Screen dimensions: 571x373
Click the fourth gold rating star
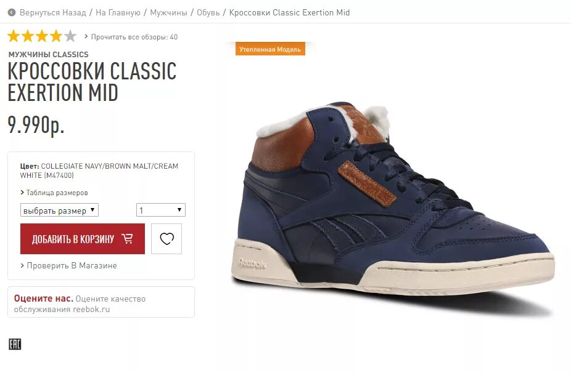(x=56, y=36)
